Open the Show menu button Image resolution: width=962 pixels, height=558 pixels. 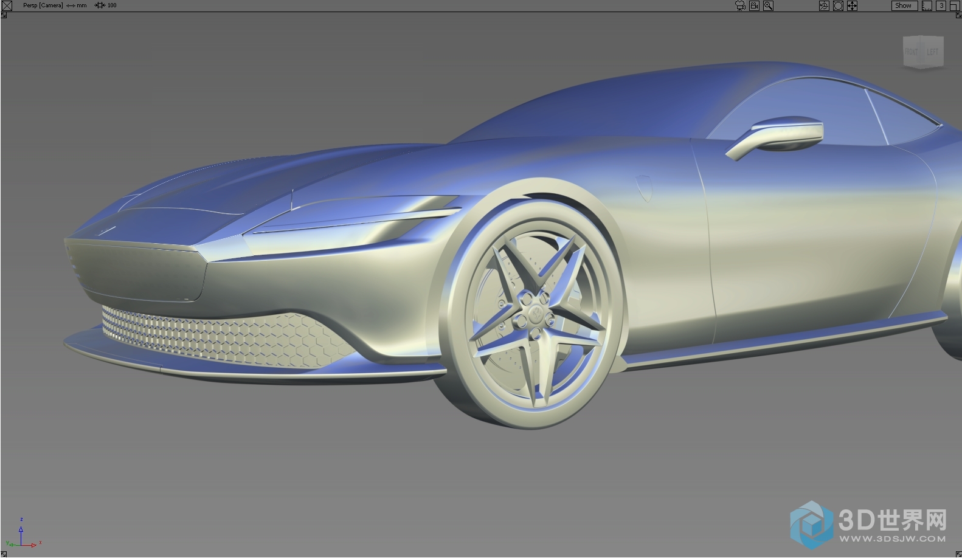point(905,5)
